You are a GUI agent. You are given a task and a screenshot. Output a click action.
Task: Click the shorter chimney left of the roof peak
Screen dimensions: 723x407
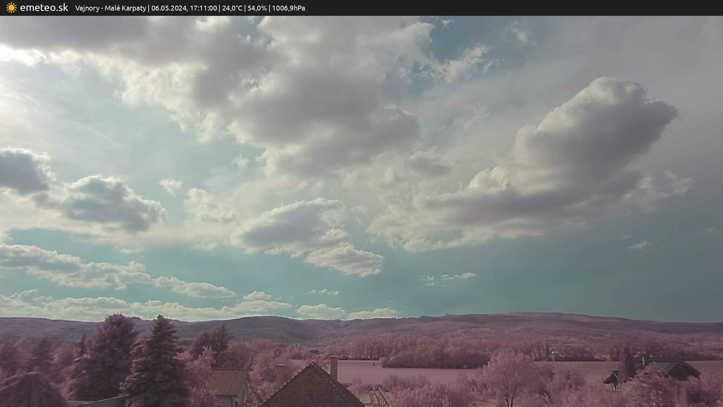[x=280, y=375]
